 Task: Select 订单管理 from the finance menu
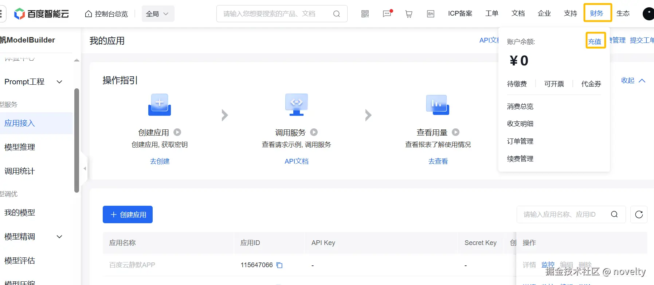coord(520,141)
